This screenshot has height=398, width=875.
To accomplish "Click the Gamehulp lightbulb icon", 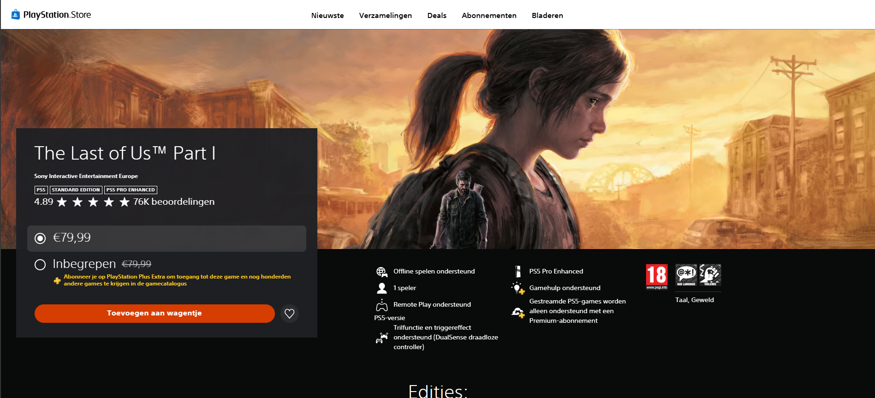I will [518, 288].
